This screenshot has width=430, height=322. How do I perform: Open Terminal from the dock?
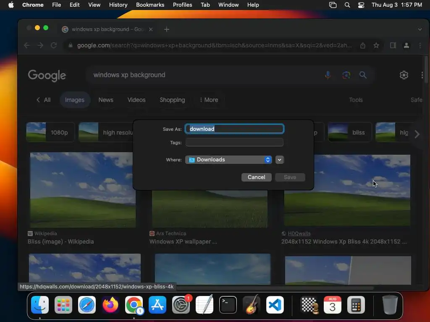[x=228, y=305]
